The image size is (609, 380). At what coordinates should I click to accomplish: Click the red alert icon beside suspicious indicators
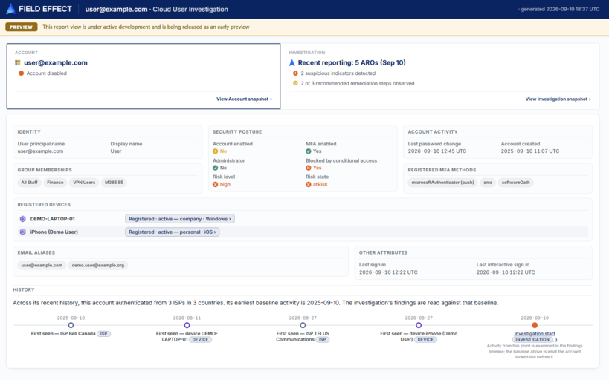pyautogui.click(x=295, y=73)
